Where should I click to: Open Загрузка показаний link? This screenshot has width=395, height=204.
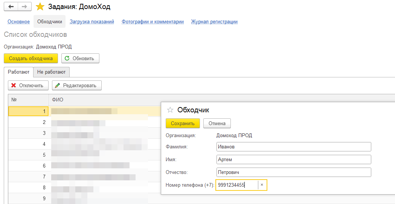tap(92, 22)
